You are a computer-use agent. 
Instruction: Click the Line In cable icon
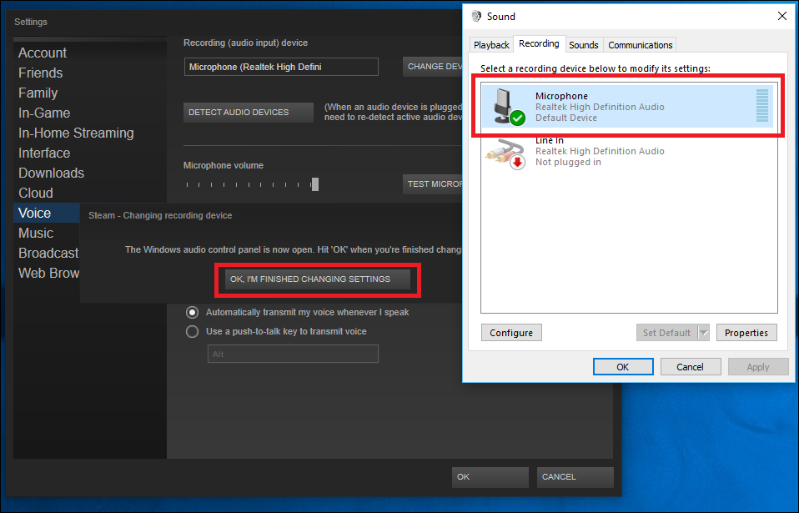[x=506, y=153]
